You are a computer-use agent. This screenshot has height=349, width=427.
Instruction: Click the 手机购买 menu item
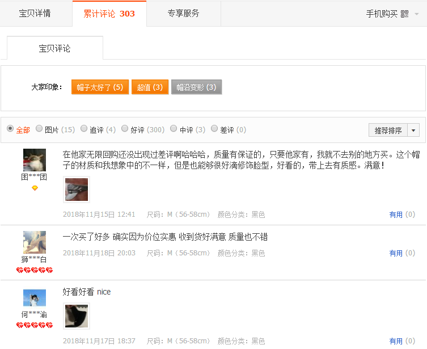382,14
